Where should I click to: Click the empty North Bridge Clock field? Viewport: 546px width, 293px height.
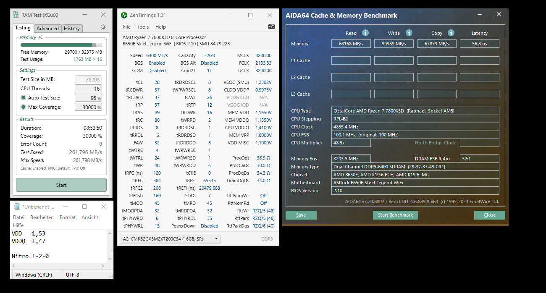click(x=480, y=143)
